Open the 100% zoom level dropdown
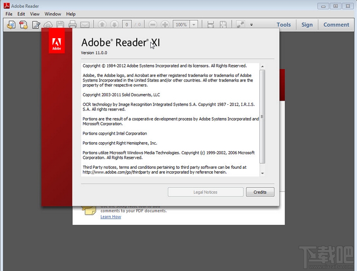This screenshot has height=271, width=357. click(194, 25)
